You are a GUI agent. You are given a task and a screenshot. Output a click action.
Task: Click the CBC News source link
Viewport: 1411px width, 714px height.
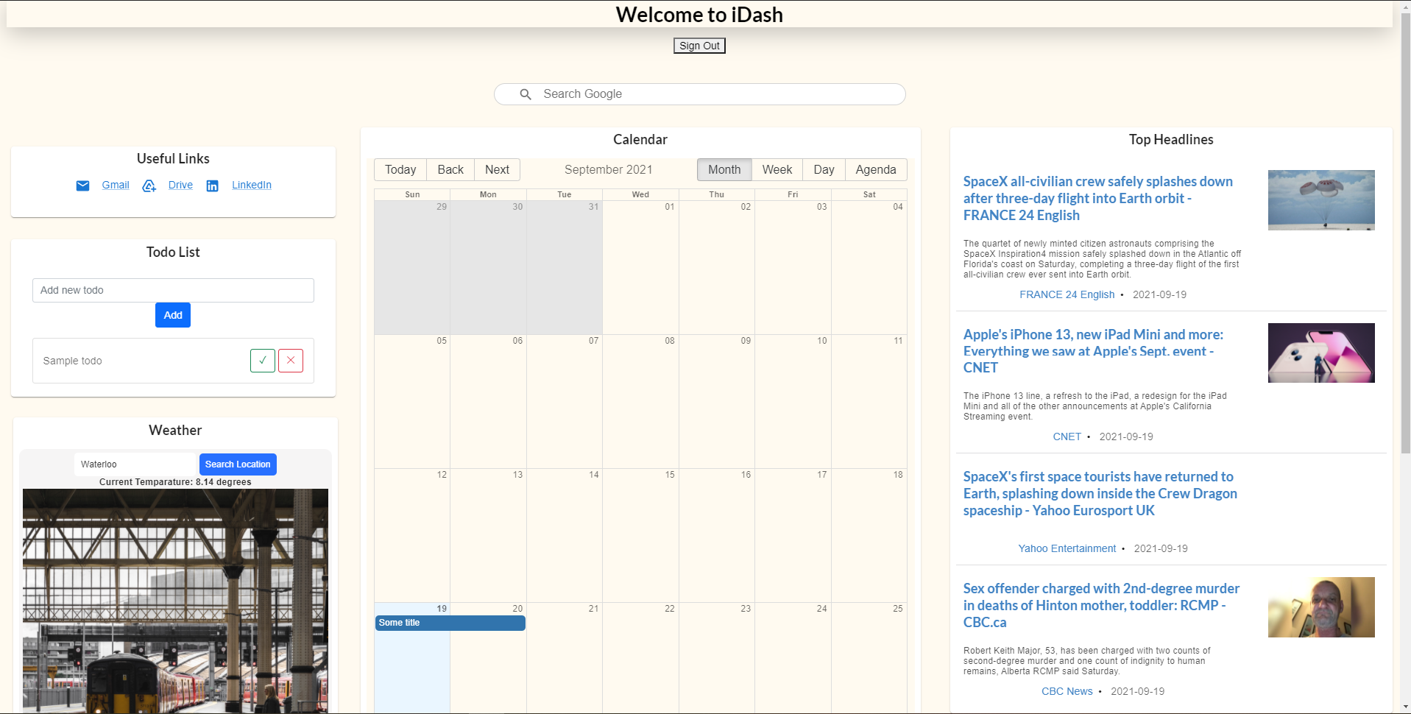1067,691
